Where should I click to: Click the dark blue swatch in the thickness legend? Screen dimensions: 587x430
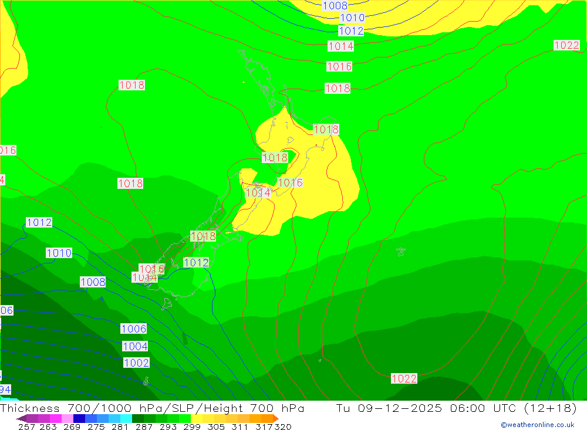tap(79, 418)
